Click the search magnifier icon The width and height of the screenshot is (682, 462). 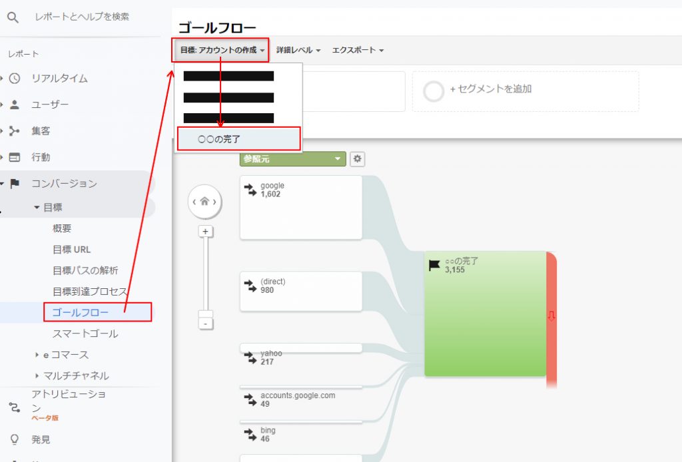pyautogui.click(x=13, y=17)
